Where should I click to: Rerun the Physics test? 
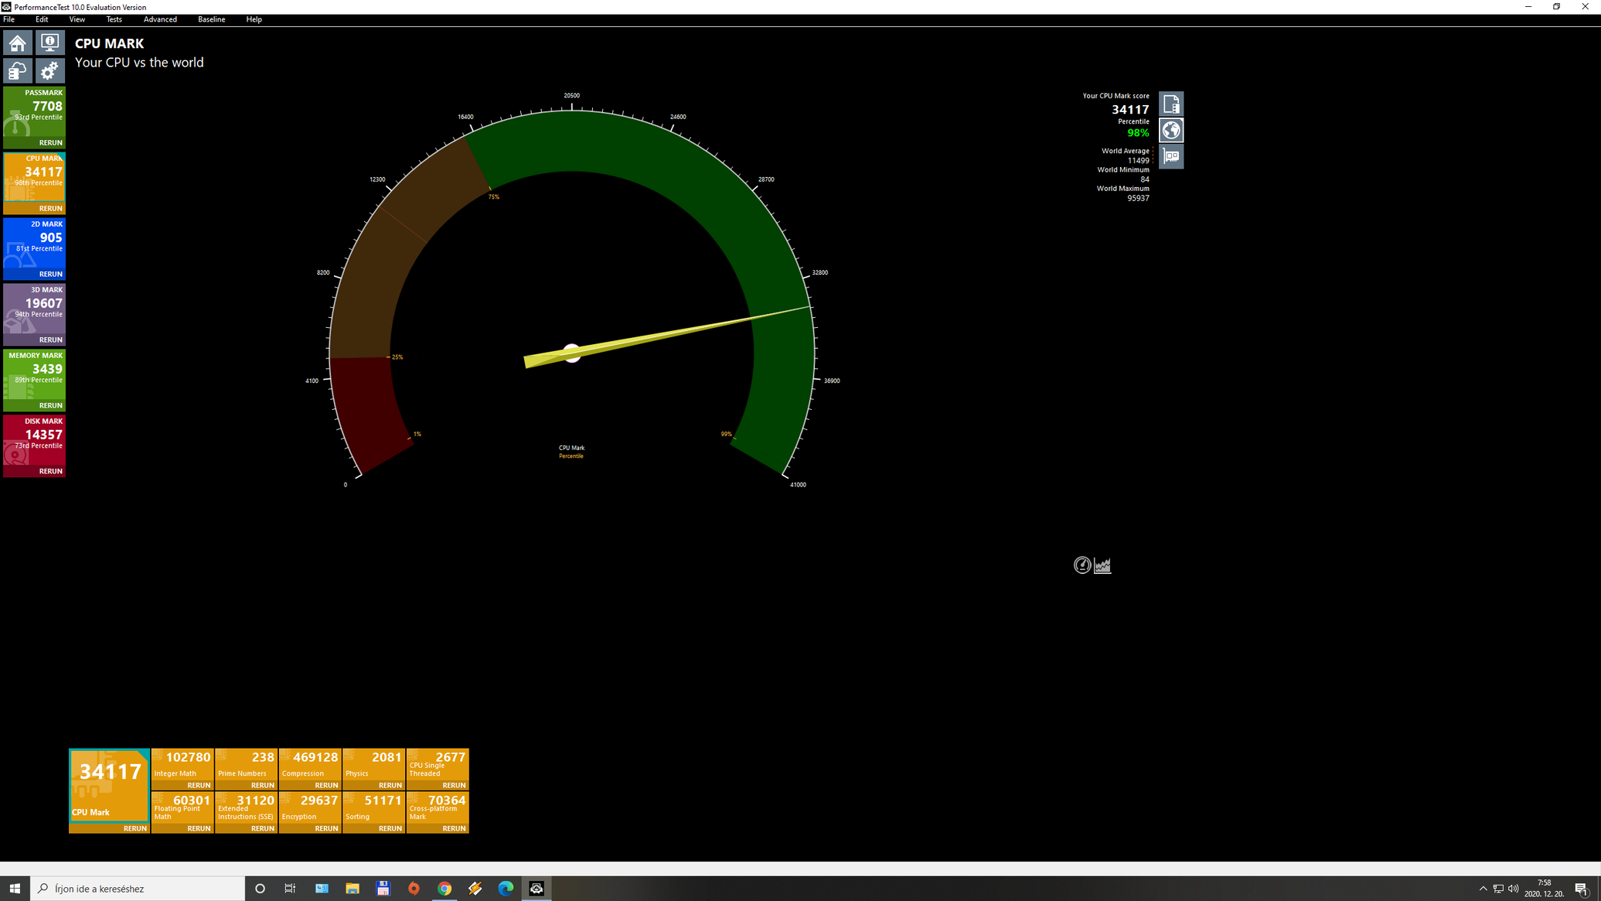click(x=390, y=786)
